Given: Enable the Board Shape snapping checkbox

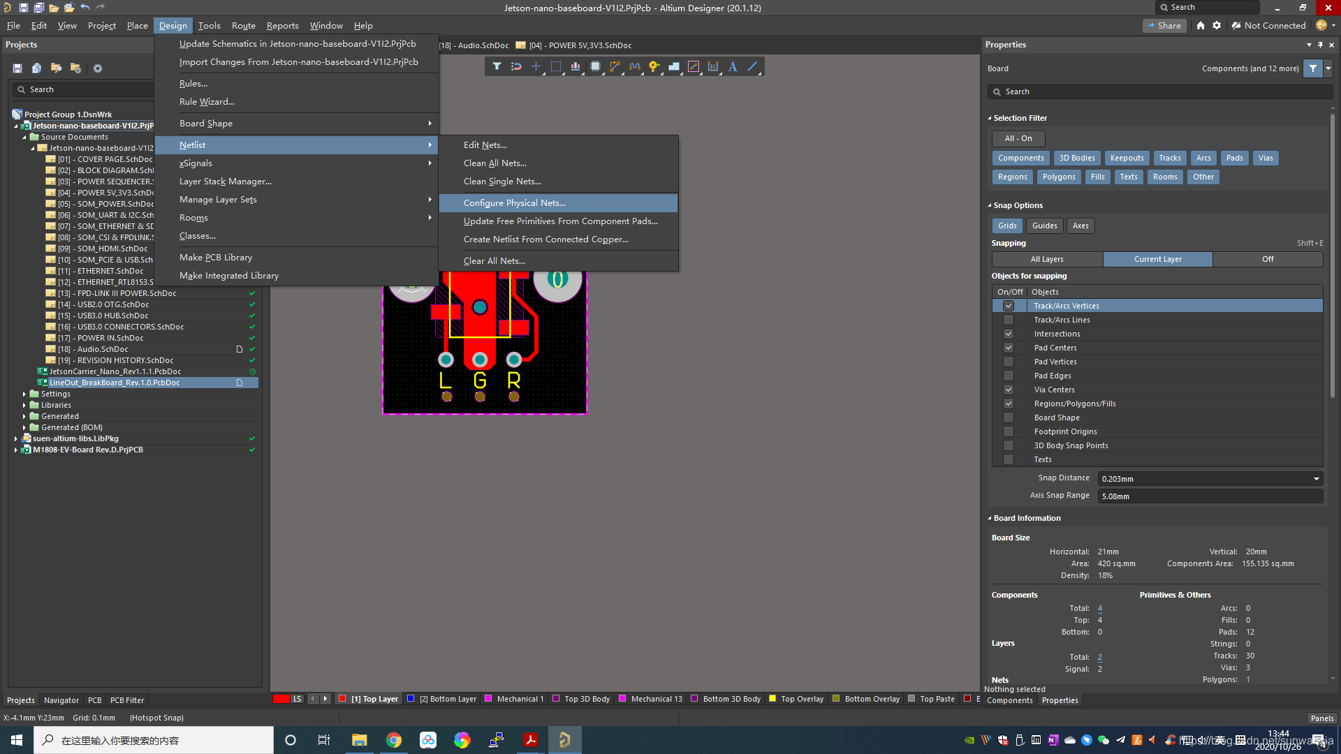Looking at the screenshot, I should click(x=1009, y=417).
